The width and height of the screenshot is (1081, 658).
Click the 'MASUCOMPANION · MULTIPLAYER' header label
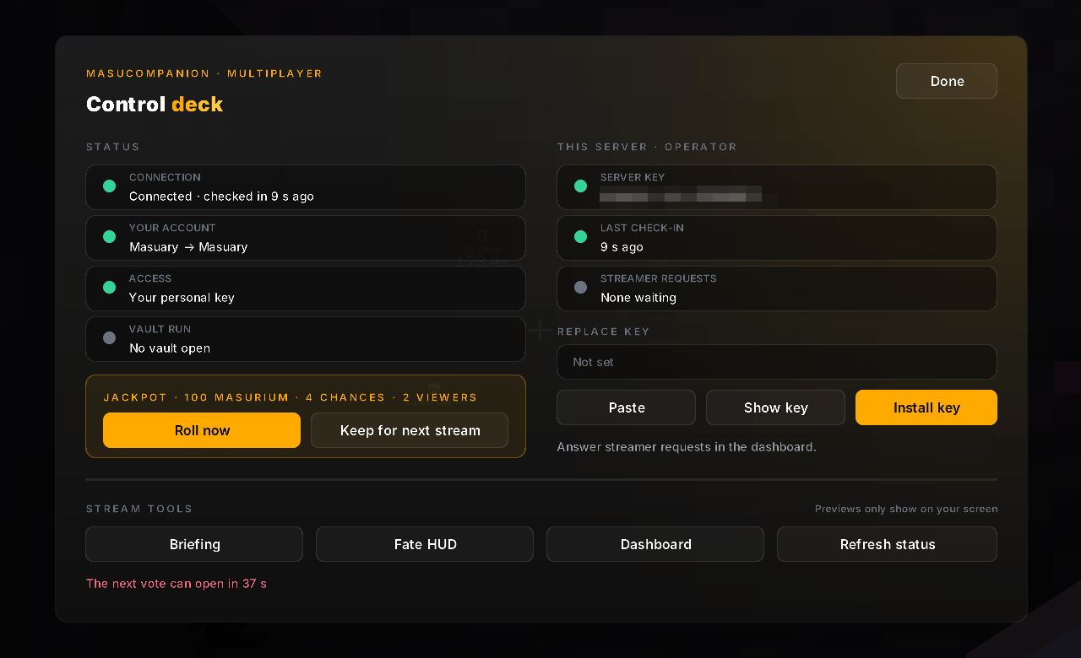(204, 73)
